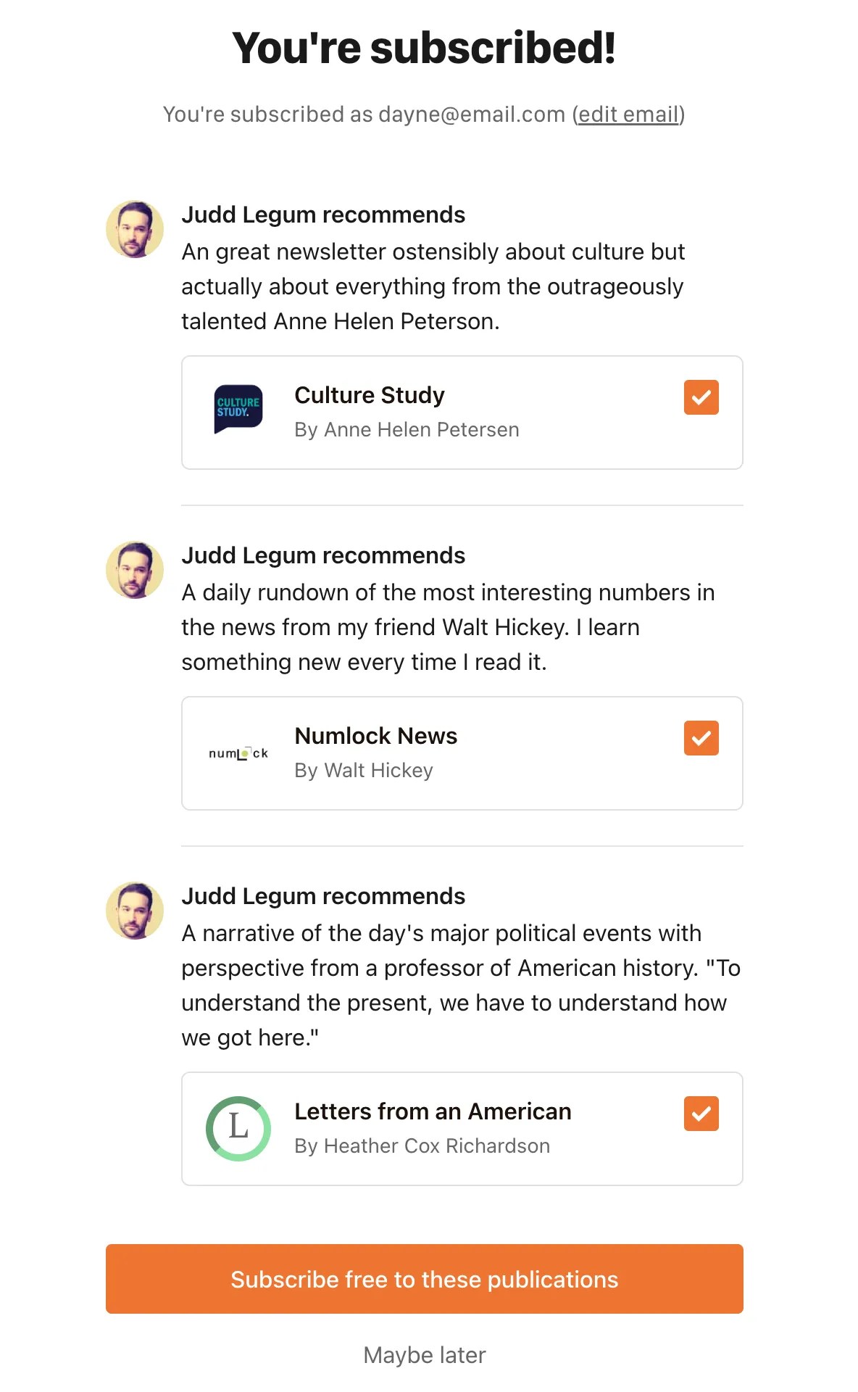Choose Maybe later to skip

click(425, 1355)
